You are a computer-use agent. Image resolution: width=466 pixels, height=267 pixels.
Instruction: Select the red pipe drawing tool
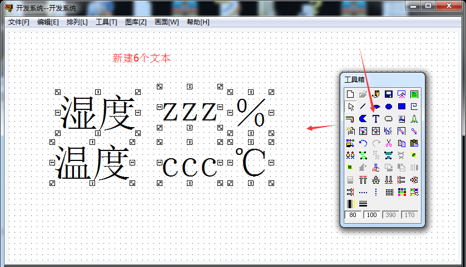tap(350, 119)
